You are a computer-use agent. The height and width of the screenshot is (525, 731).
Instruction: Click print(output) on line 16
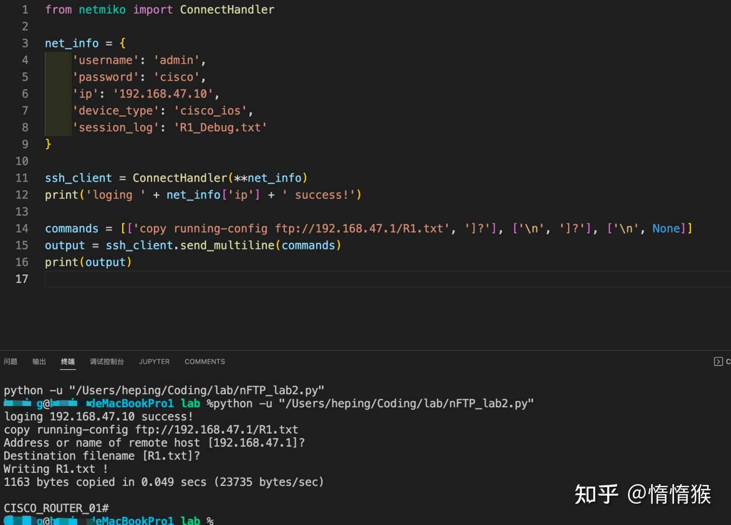(88, 262)
